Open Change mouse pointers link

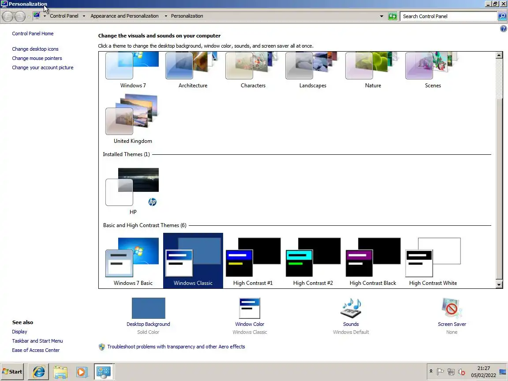[x=37, y=58]
